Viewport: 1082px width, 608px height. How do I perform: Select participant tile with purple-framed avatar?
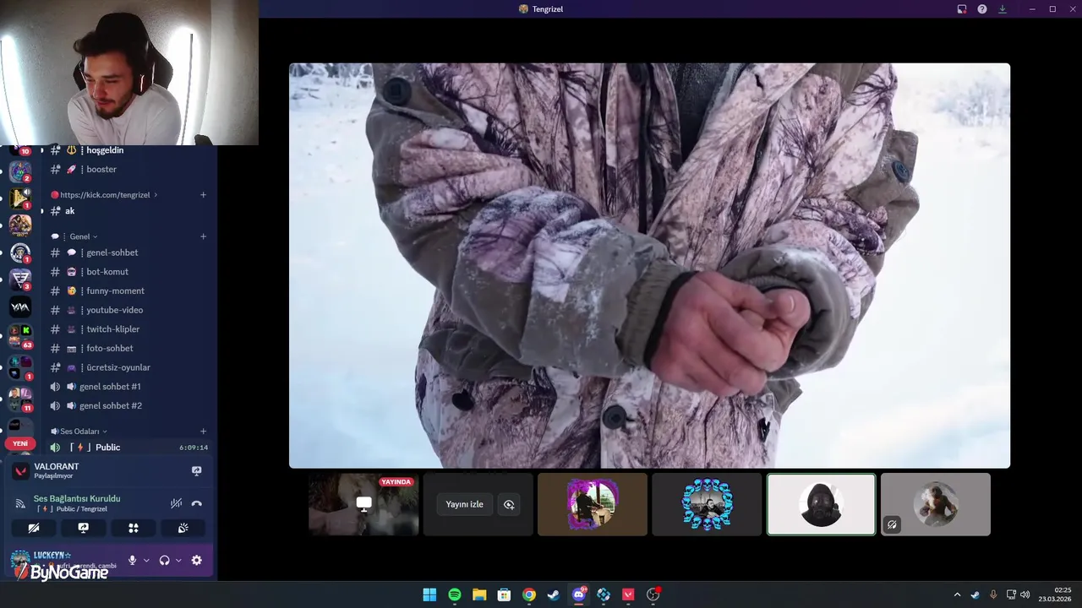[x=593, y=504]
